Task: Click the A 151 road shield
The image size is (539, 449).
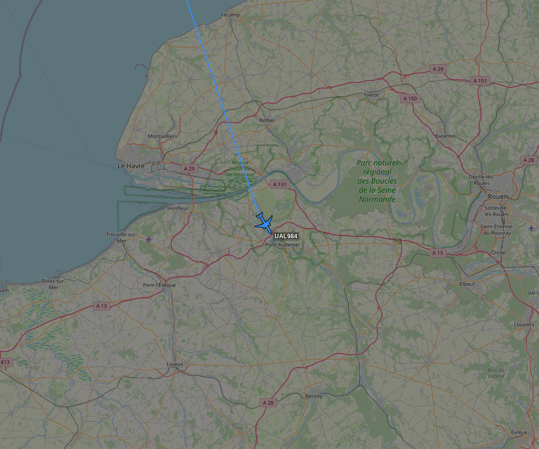Action: click(x=480, y=81)
